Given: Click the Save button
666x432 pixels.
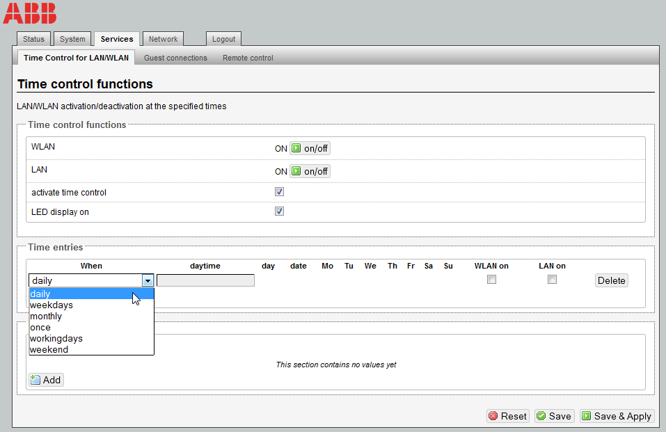Looking at the screenshot, I should point(555,416).
